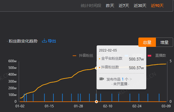Click the video camera icon in tooltip
Screen dimensions: 174x112
pos(102,79)
